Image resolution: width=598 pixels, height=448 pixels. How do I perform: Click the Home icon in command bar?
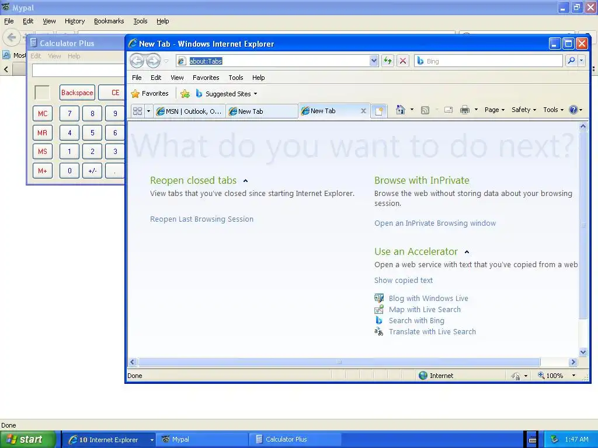click(x=400, y=110)
